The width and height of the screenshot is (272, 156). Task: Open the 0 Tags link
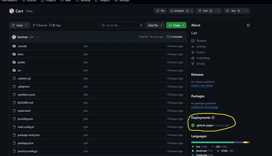pyautogui.click(x=55, y=25)
